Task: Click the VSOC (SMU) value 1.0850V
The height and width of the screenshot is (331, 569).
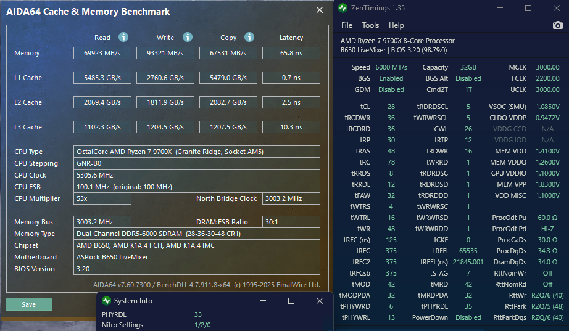Action: [x=547, y=107]
